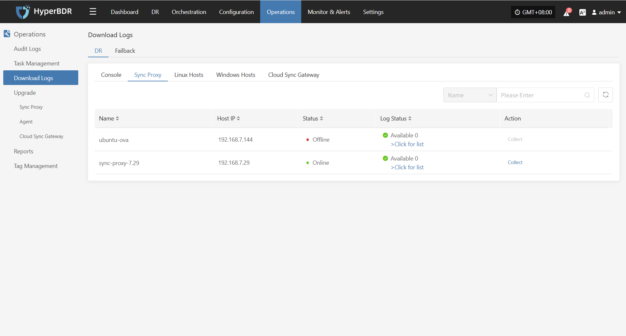
Task: Click Collect for sync-proxy-7.29
Action: click(x=515, y=162)
